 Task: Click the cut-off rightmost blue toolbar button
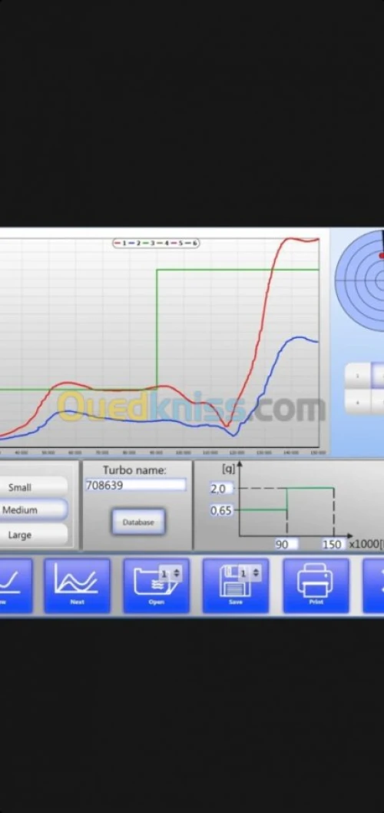tap(374, 586)
